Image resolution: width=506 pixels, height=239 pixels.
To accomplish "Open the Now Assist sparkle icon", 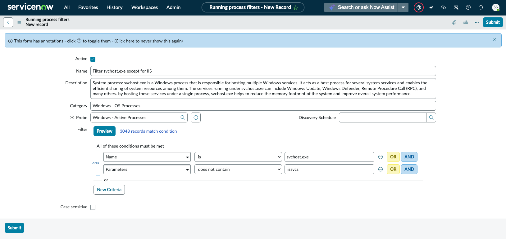I will [x=431, y=7].
